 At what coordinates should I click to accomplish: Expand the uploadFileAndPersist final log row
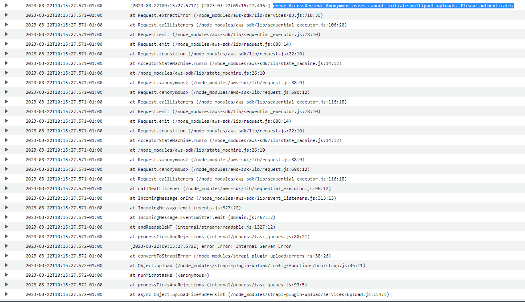pyautogui.click(x=6, y=294)
